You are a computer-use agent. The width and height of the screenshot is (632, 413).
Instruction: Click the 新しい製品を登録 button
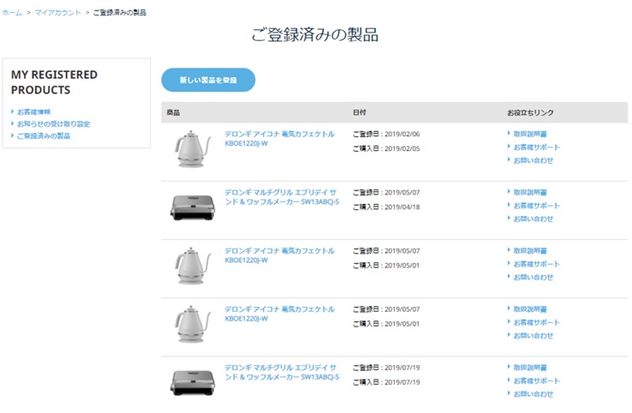click(208, 80)
